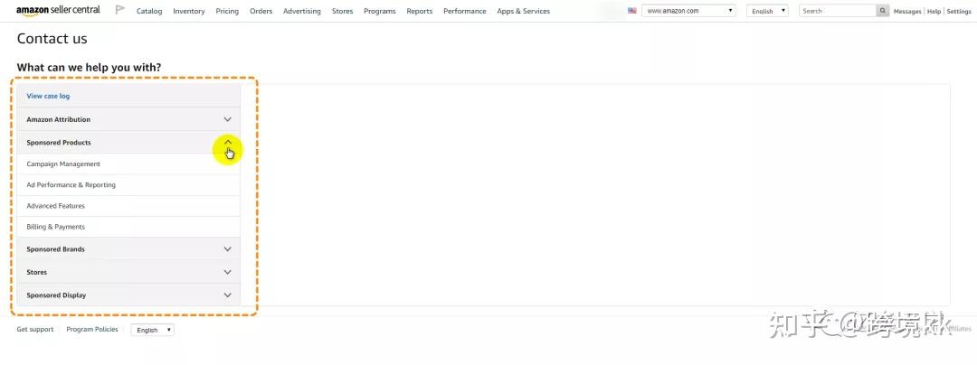Click the Sponsored Products heading text

click(59, 143)
